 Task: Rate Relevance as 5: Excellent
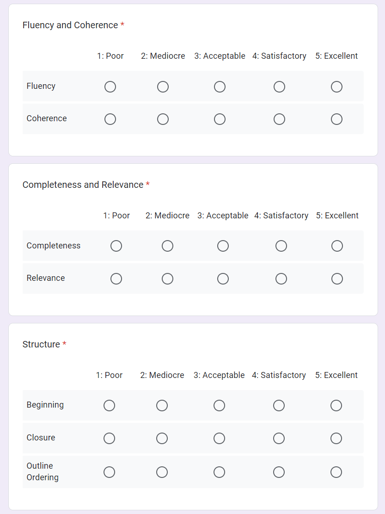[337, 279]
